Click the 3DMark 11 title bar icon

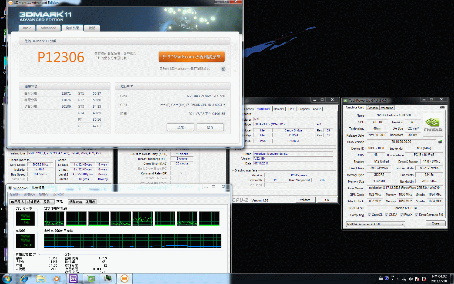tap(11, 2)
